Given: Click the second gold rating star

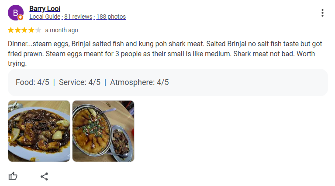Looking at the screenshot, I should tap(18, 30).
